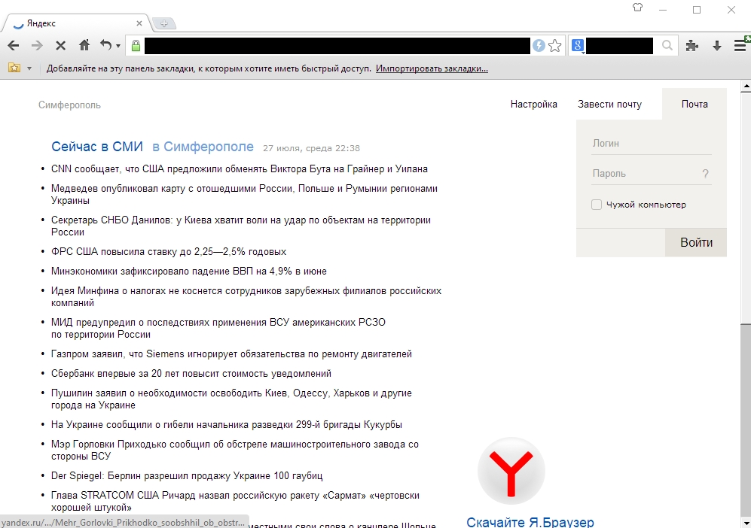Click the Завести почту link
751x528 pixels.
tap(609, 105)
